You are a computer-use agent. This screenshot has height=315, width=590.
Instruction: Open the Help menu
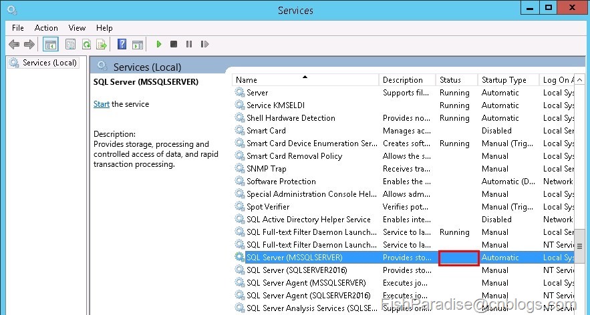(x=104, y=28)
